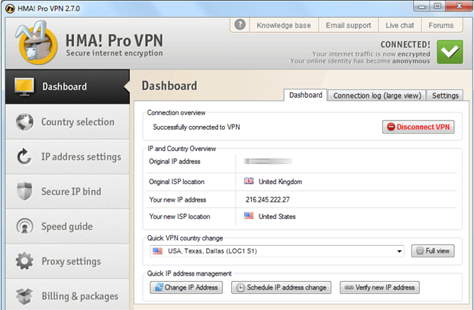Click the refresh arrow icon for IP address settings
474x310 pixels.
pyautogui.click(x=24, y=157)
